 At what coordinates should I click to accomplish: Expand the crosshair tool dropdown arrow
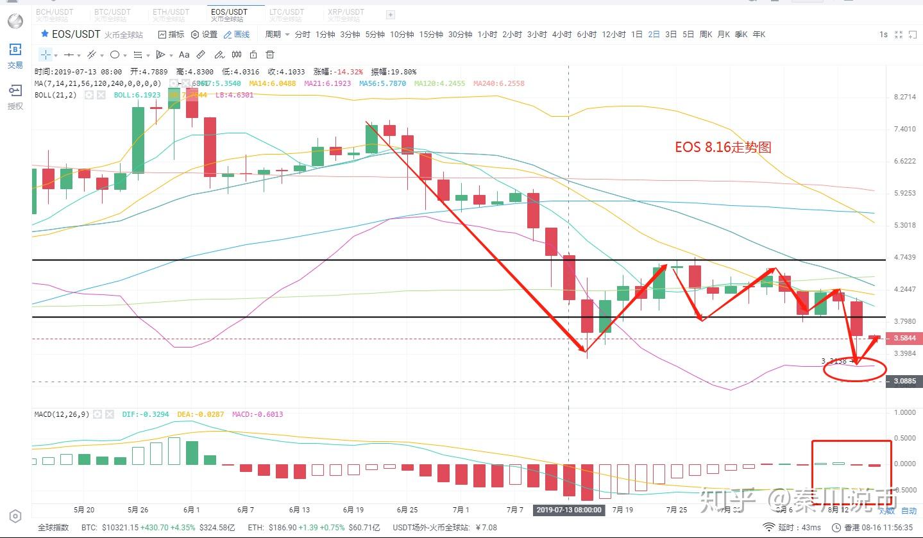56,56
